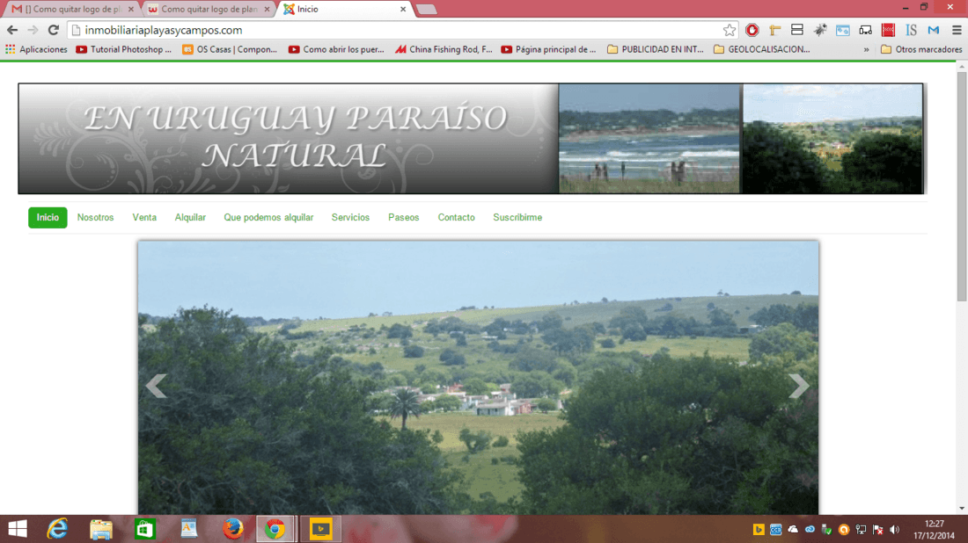Click the Inicio menu button
The height and width of the screenshot is (543, 968).
pyautogui.click(x=48, y=218)
